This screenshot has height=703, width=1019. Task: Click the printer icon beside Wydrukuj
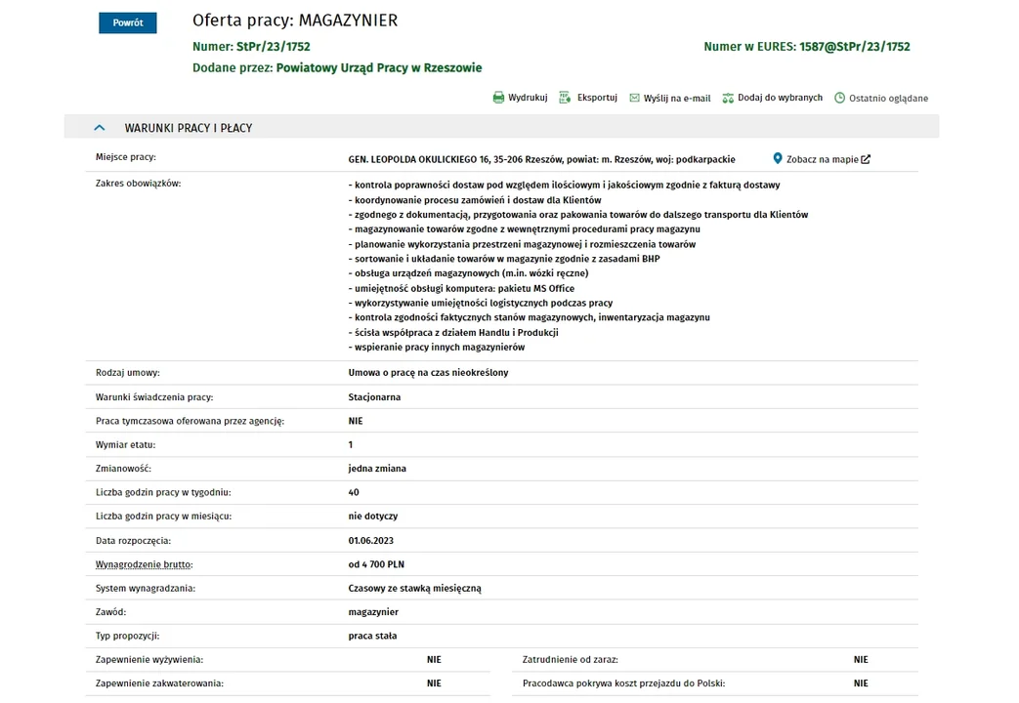click(498, 98)
